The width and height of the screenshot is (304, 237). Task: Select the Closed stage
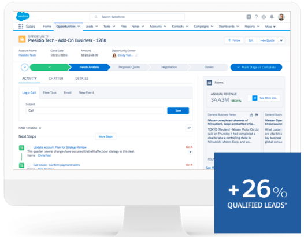209,67
